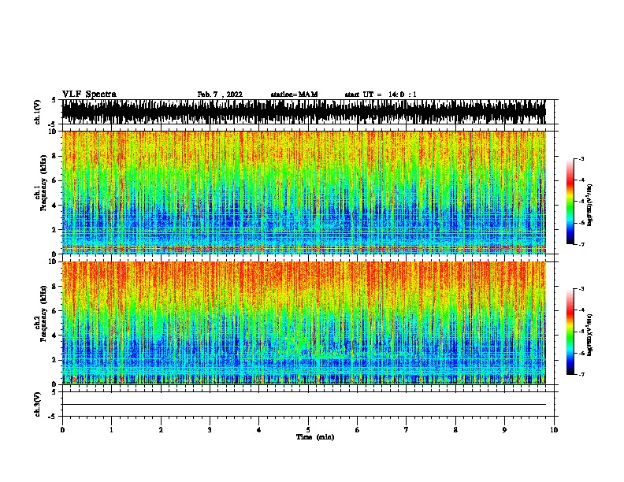This screenshot has width=624, height=482.
Task: Click the "VLF Spectra" title text
Action: click(89, 95)
